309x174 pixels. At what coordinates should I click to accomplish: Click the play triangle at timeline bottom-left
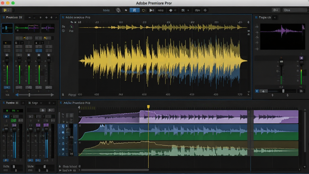pos(60,170)
